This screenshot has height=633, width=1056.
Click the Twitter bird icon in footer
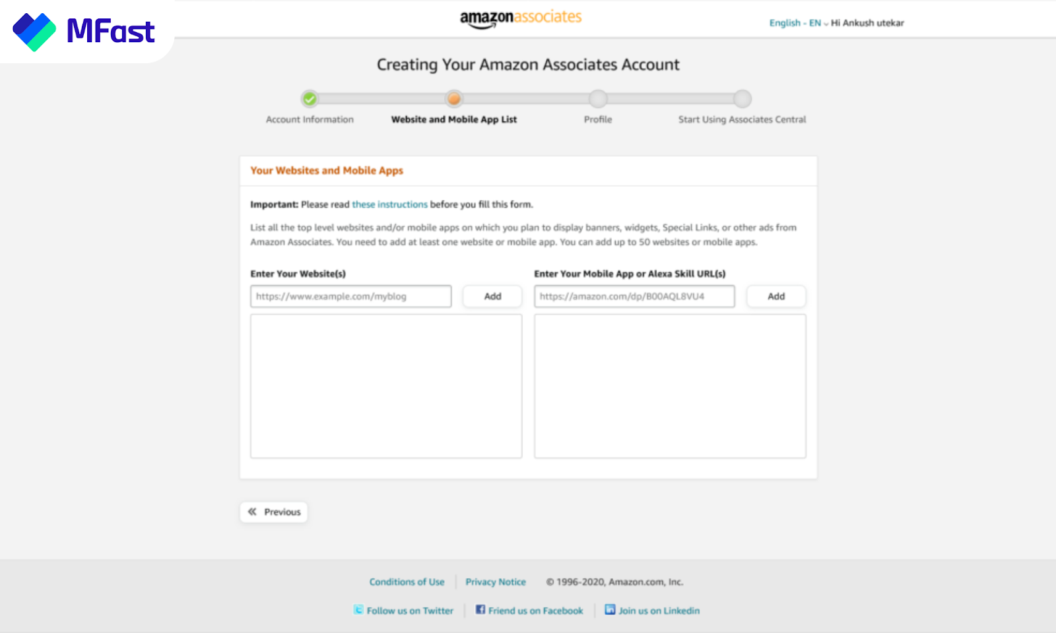tap(358, 610)
